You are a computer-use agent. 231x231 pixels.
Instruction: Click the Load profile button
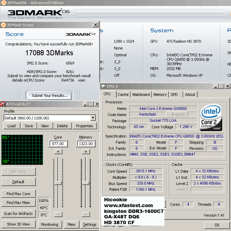(12, 126)
